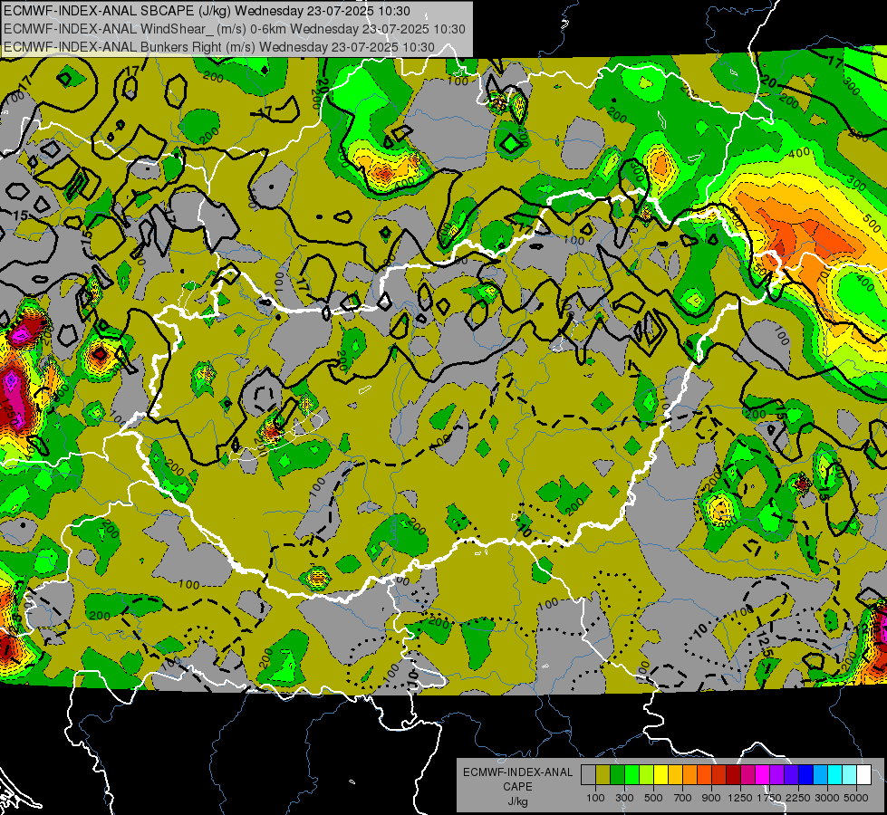Screen dimensions: 887x815
Task: Click the Bunkers Right (m/s) title line
Action: 219,47
